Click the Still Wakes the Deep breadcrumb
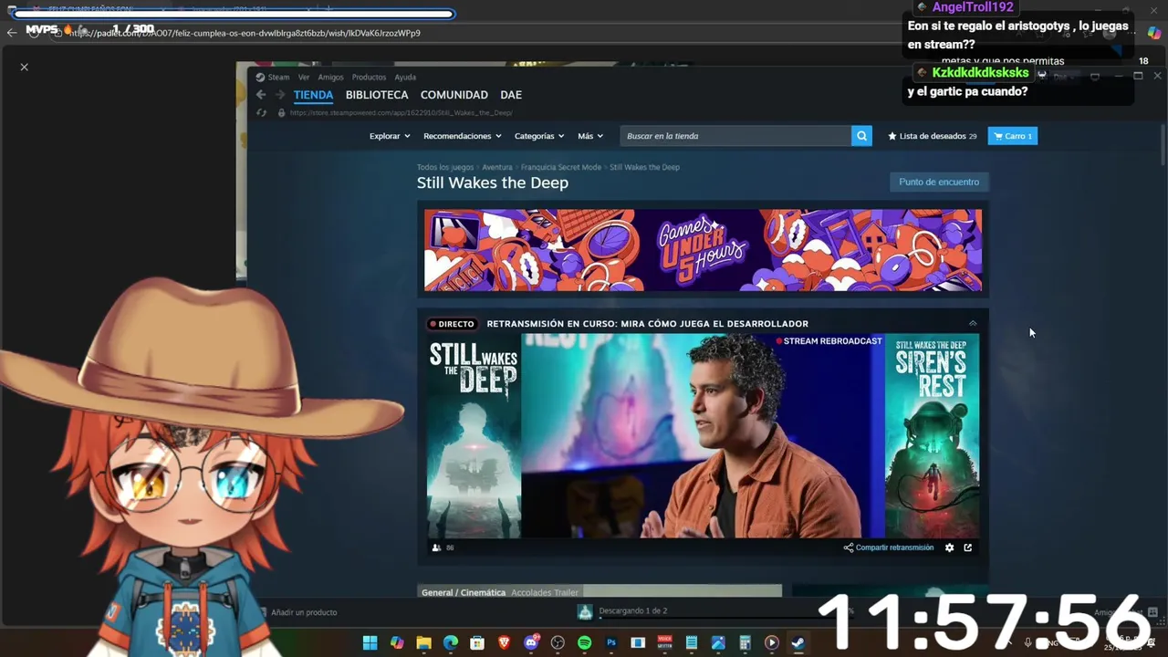 (x=644, y=167)
